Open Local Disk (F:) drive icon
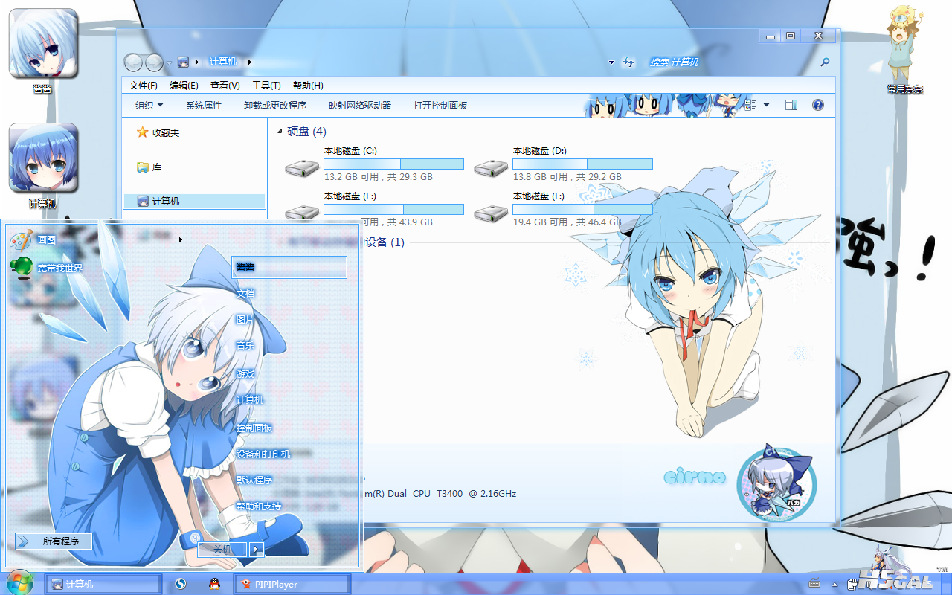The width and height of the screenshot is (952, 595). (491, 213)
